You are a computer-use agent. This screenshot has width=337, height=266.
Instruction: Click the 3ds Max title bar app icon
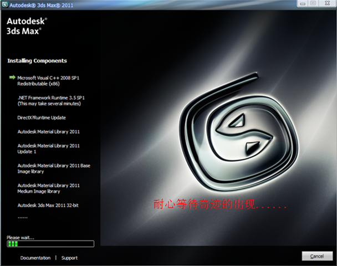point(5,4)
